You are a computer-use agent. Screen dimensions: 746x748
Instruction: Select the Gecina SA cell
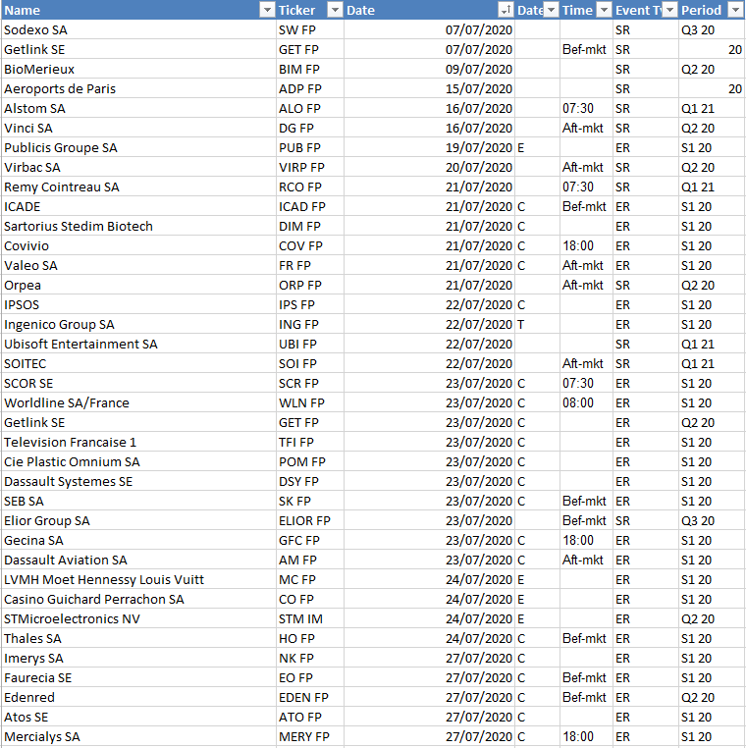pos(138,541)
